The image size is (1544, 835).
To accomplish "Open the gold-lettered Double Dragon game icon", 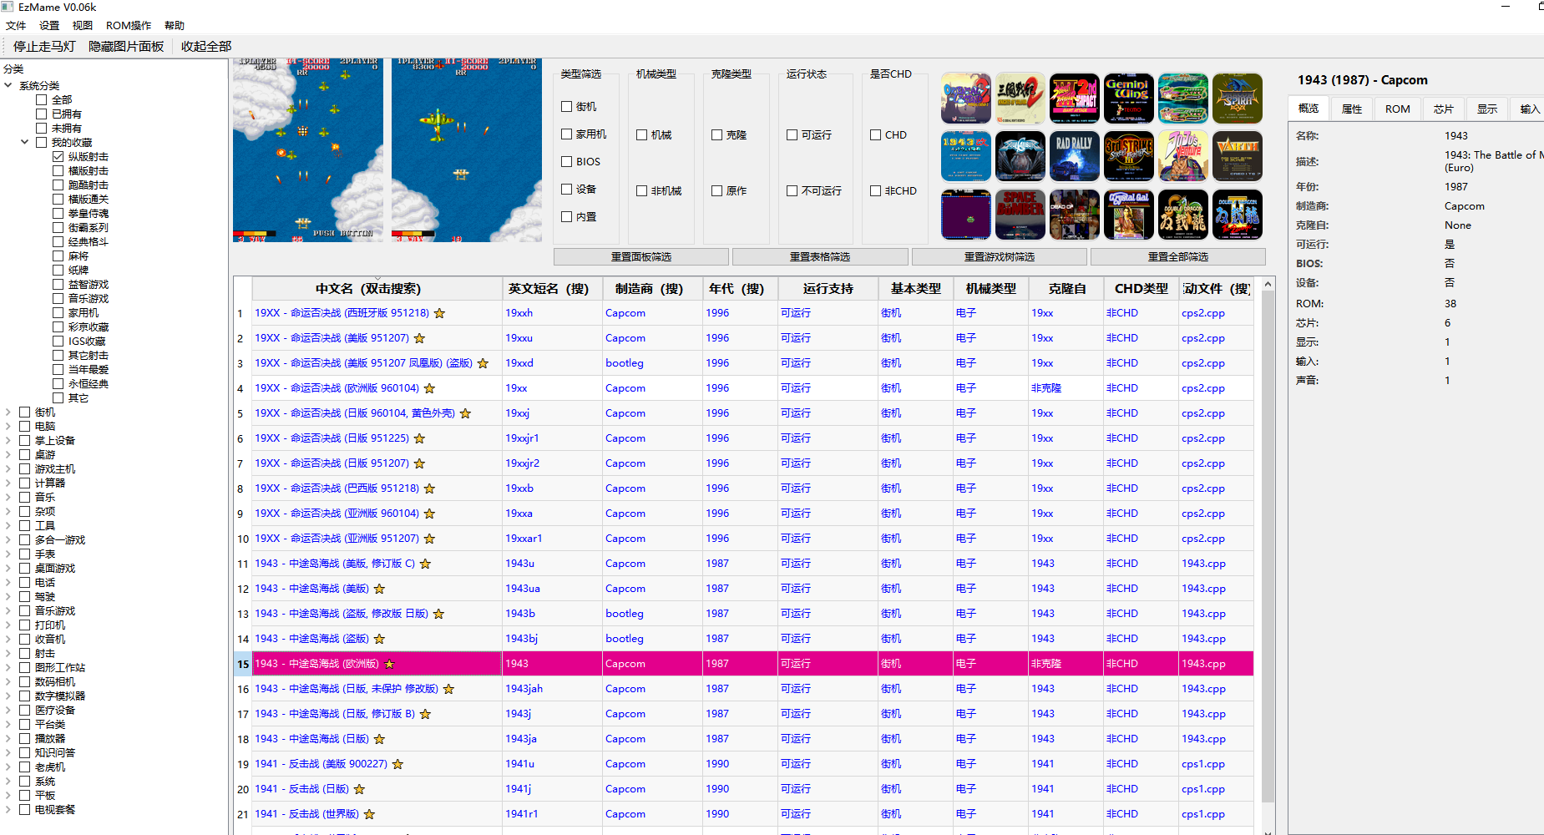I will (1183, 215).
